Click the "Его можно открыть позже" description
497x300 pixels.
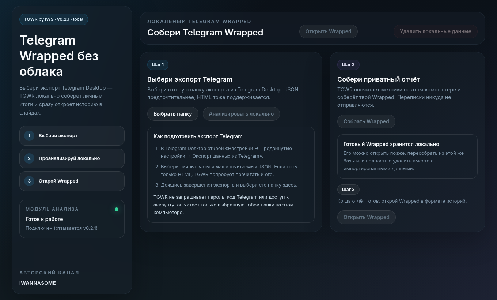click(403, 161)
